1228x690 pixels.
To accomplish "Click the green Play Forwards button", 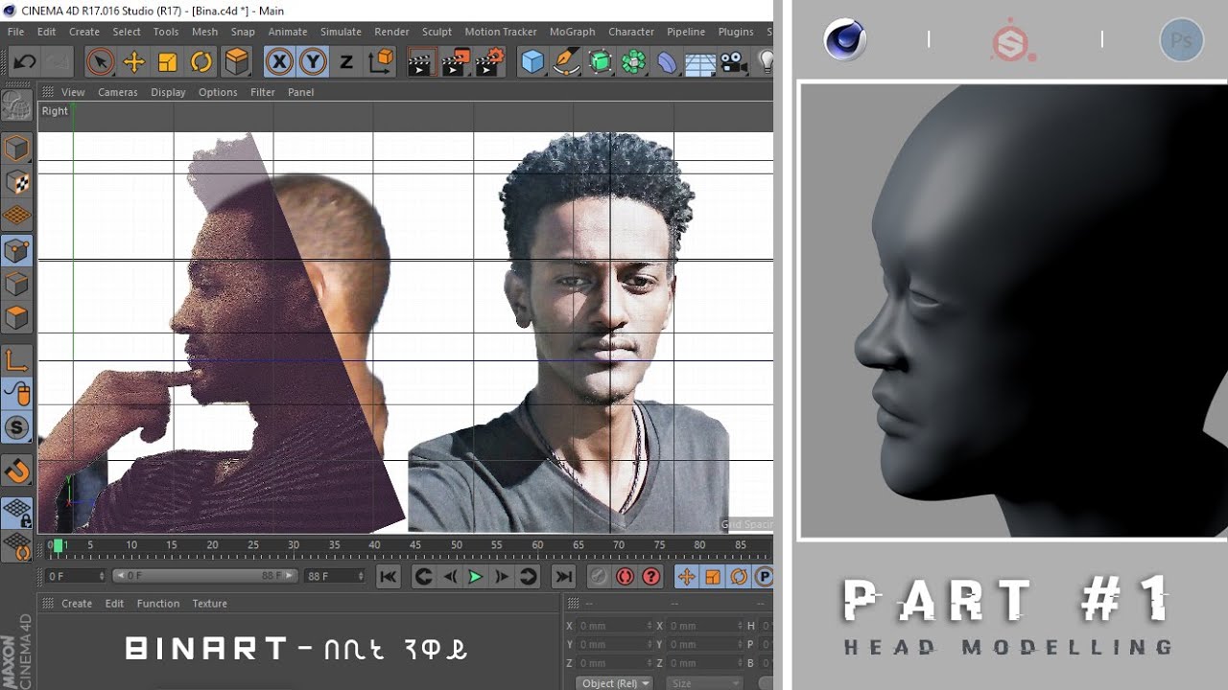I will [475, 576].
